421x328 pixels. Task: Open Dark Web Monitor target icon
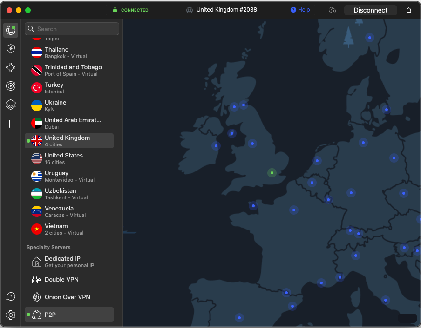point(11,86)
